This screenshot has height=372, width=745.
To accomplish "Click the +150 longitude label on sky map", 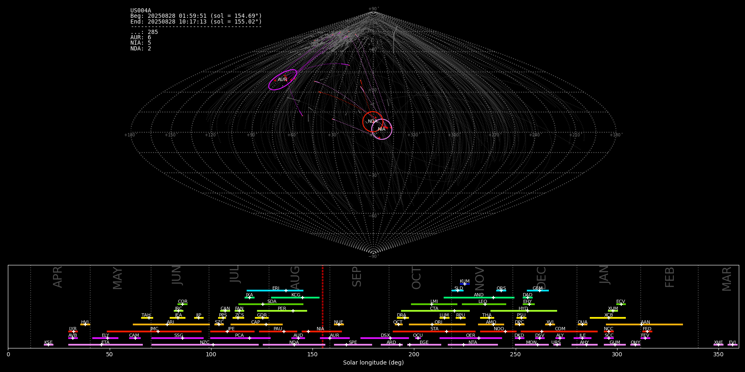I will 170,135.
